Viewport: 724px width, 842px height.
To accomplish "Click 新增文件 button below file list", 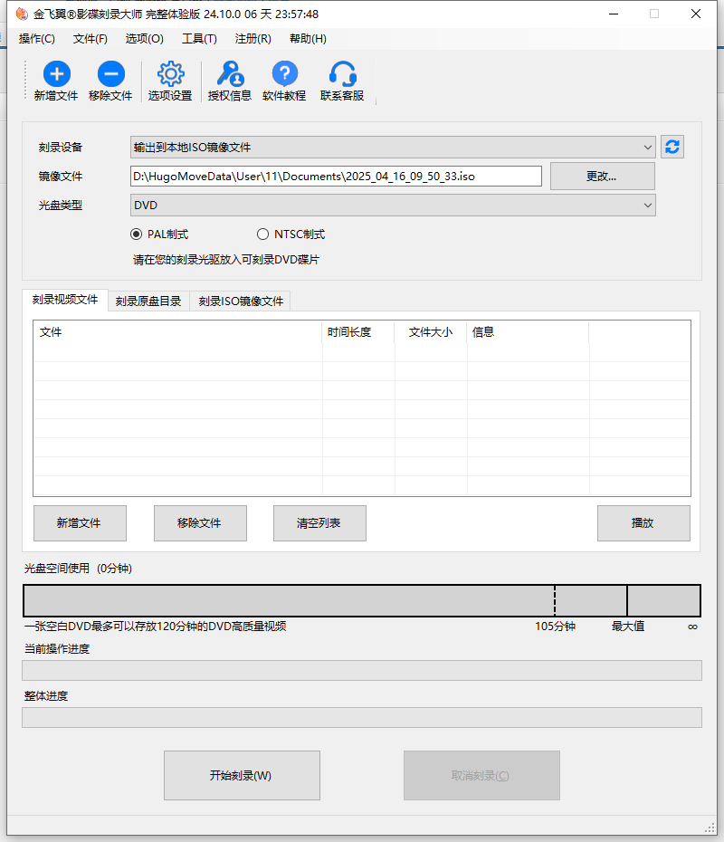I will 80,523.
